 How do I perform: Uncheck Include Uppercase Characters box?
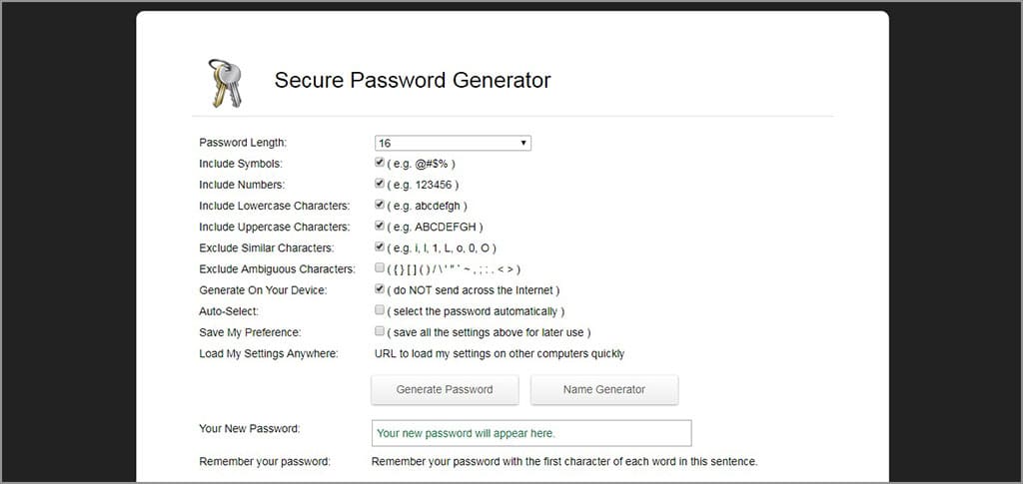[380, 226]
